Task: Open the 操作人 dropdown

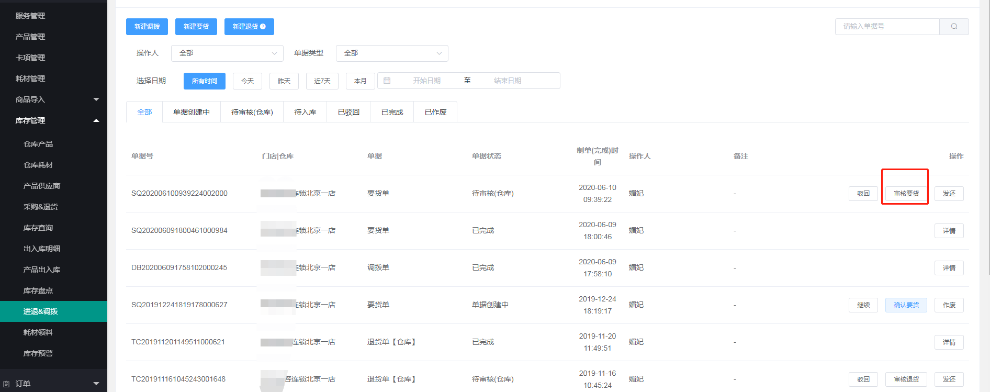Action: [227, 53]
